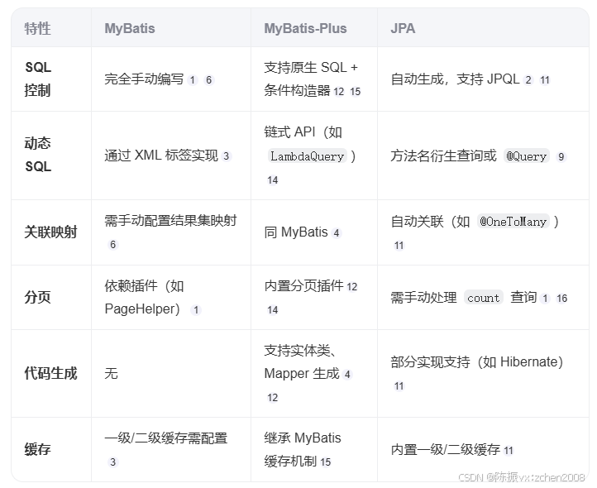Open citation 1 after count 查询
The width and height of the screenshot is (597, 488).
click(x=545, y=299)
